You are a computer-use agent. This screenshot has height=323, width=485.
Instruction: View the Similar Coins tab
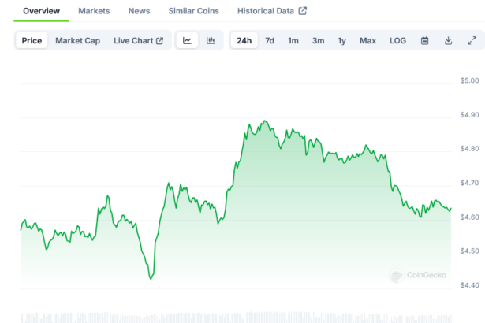[x=193, y=11]
